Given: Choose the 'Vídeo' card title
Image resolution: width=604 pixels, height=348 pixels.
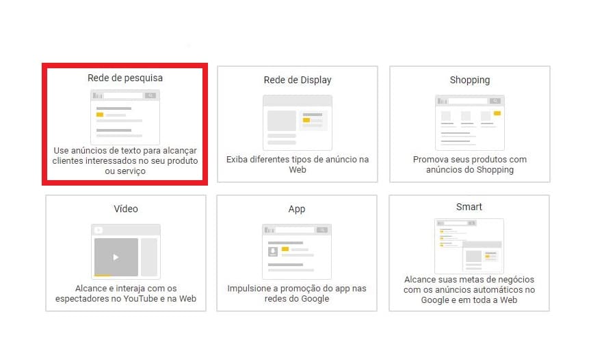Looking at the screenshot, I should point(126,209).
